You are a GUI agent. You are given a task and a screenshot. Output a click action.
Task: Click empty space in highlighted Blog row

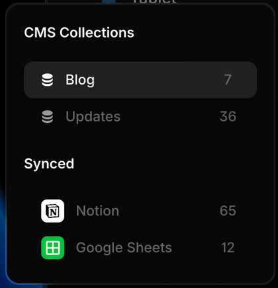click(159, 80)
